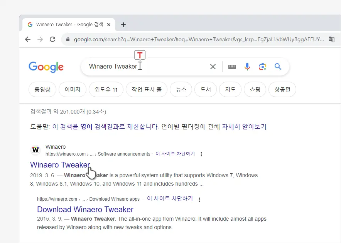Click the browser back arrow
Screen dimensions: 341x243
[x=27, y=39]
